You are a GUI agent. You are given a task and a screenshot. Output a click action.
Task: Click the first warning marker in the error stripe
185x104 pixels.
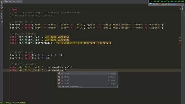(x=180, y=38)
